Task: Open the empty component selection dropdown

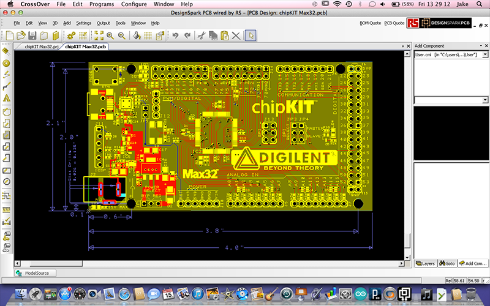Action: tap(485, 100)
